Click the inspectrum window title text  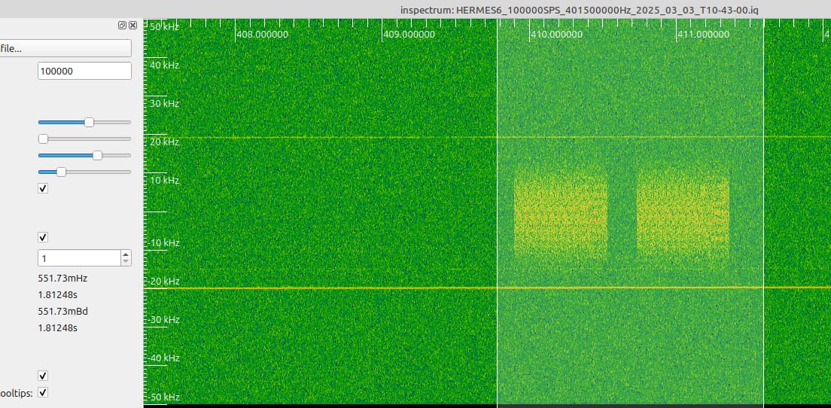pos(581,10)
